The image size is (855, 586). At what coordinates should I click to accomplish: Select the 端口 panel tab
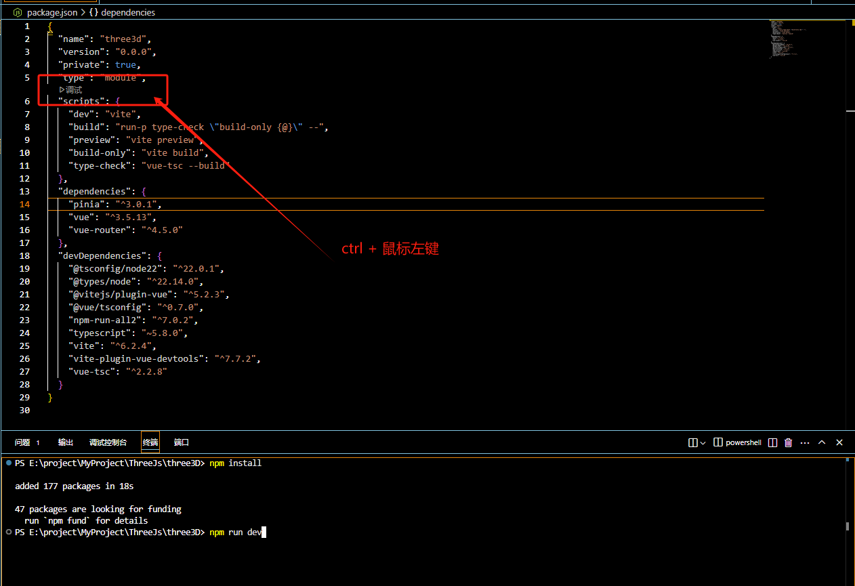click(x=181, y=442)
